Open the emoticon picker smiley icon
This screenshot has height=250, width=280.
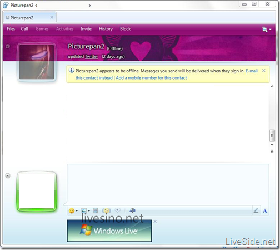[x=72, y=210]
